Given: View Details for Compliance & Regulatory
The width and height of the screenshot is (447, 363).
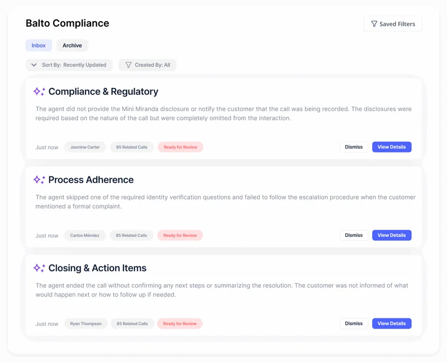Looking at the screenshot, I should click(392, 147).
